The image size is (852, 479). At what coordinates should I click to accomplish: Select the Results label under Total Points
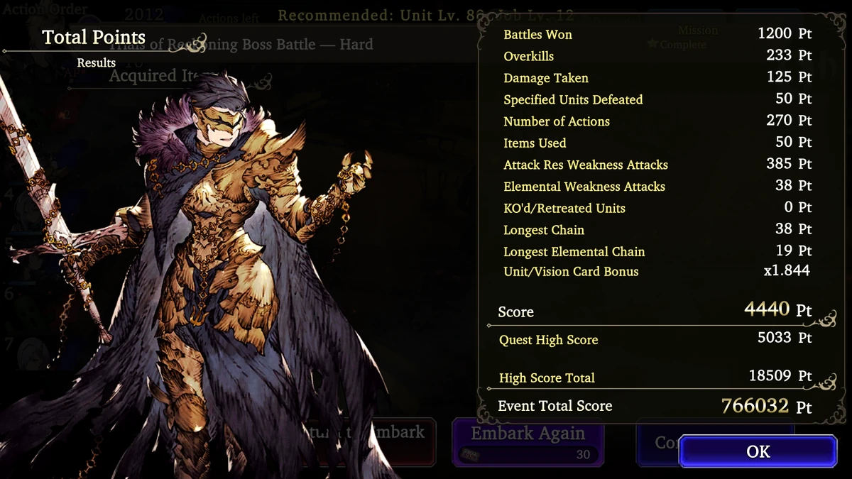click(97, 62)
